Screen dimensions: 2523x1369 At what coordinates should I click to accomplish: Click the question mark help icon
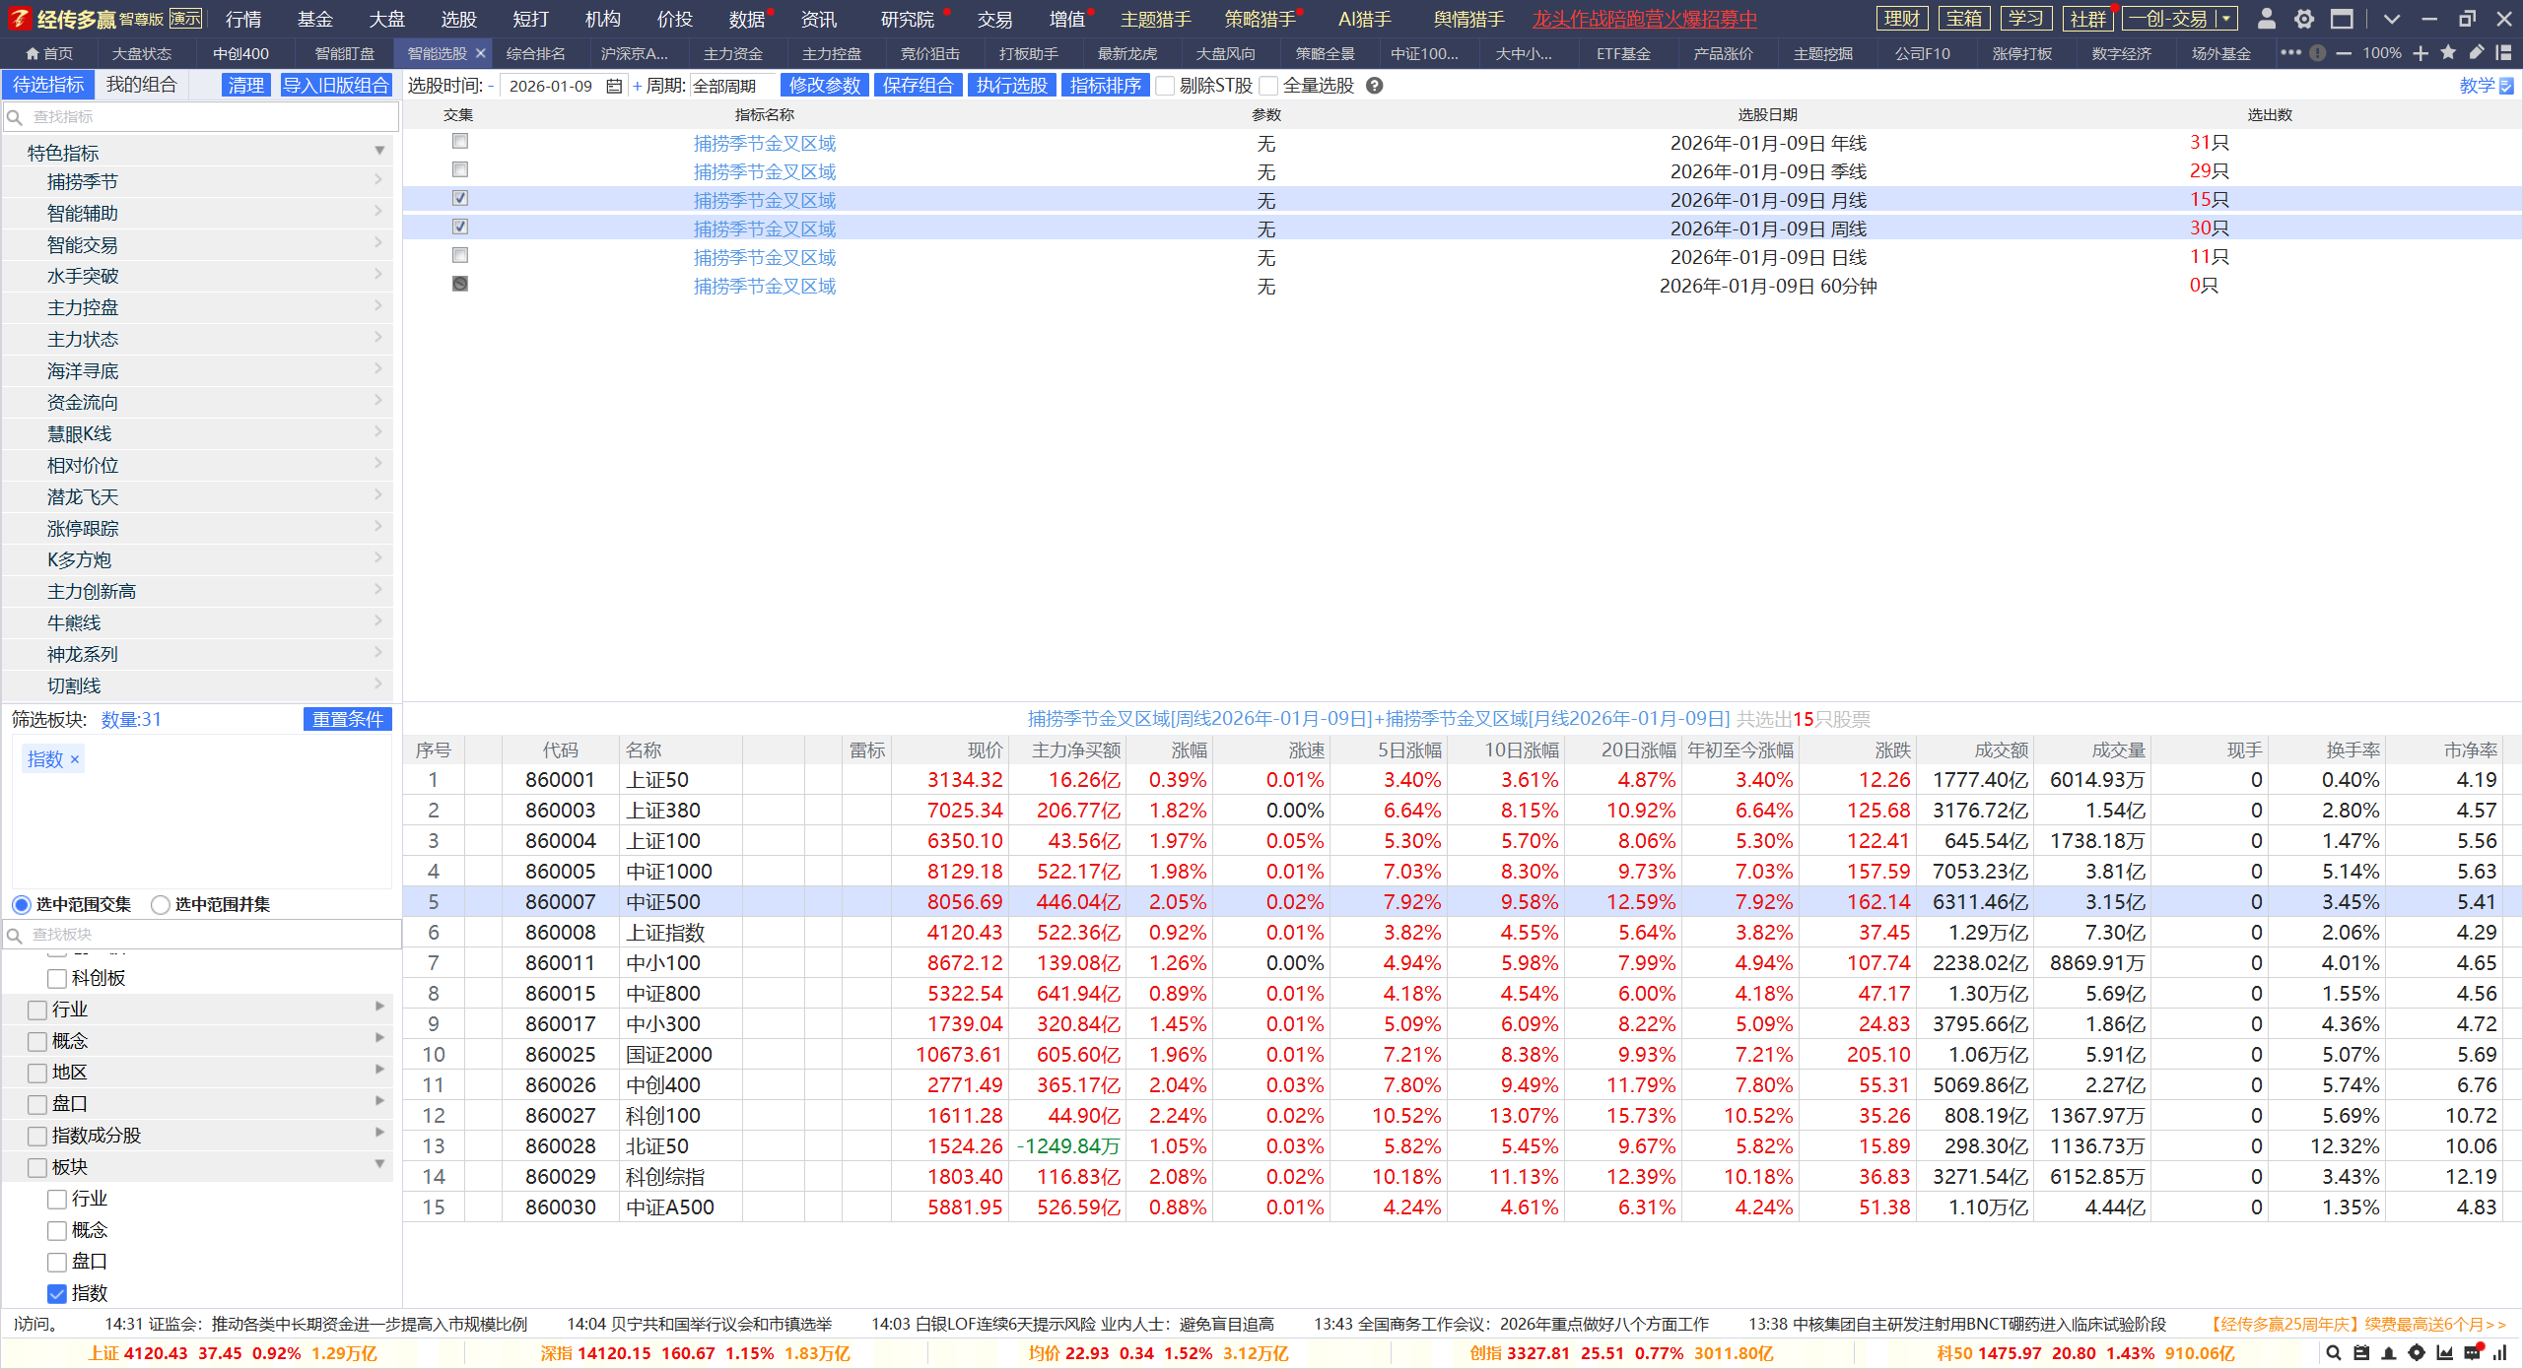coord(1375,86)
